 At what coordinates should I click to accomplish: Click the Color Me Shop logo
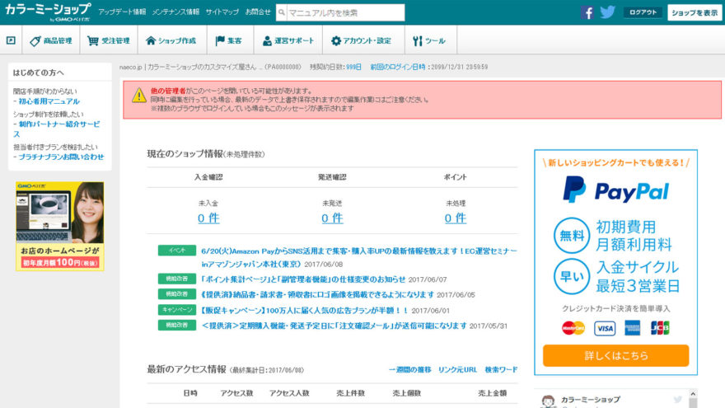point(48,12)
